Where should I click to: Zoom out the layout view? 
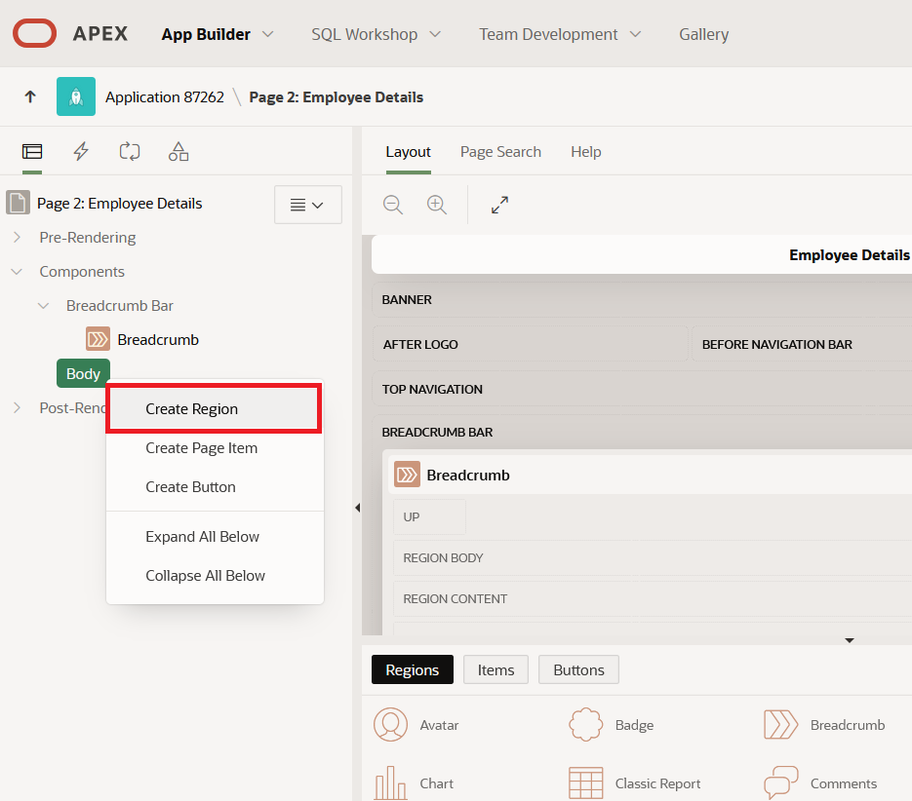(393, 205)
